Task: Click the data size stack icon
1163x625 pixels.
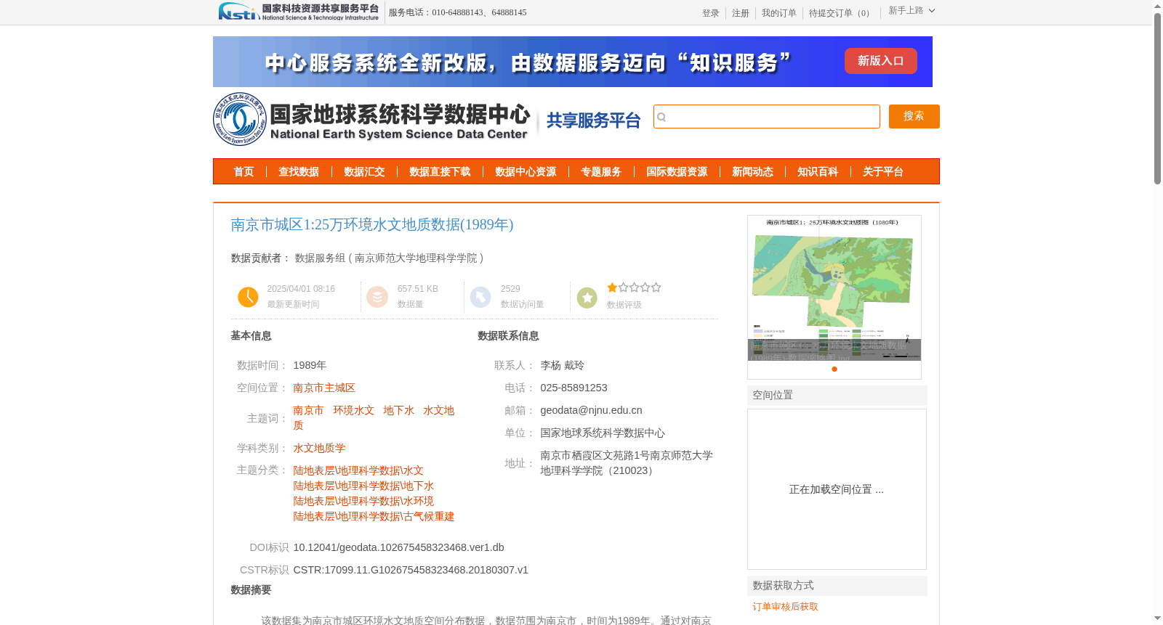Action: point(377,297)
